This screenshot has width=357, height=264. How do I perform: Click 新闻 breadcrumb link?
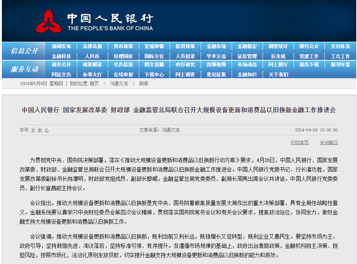coord(144,84)
